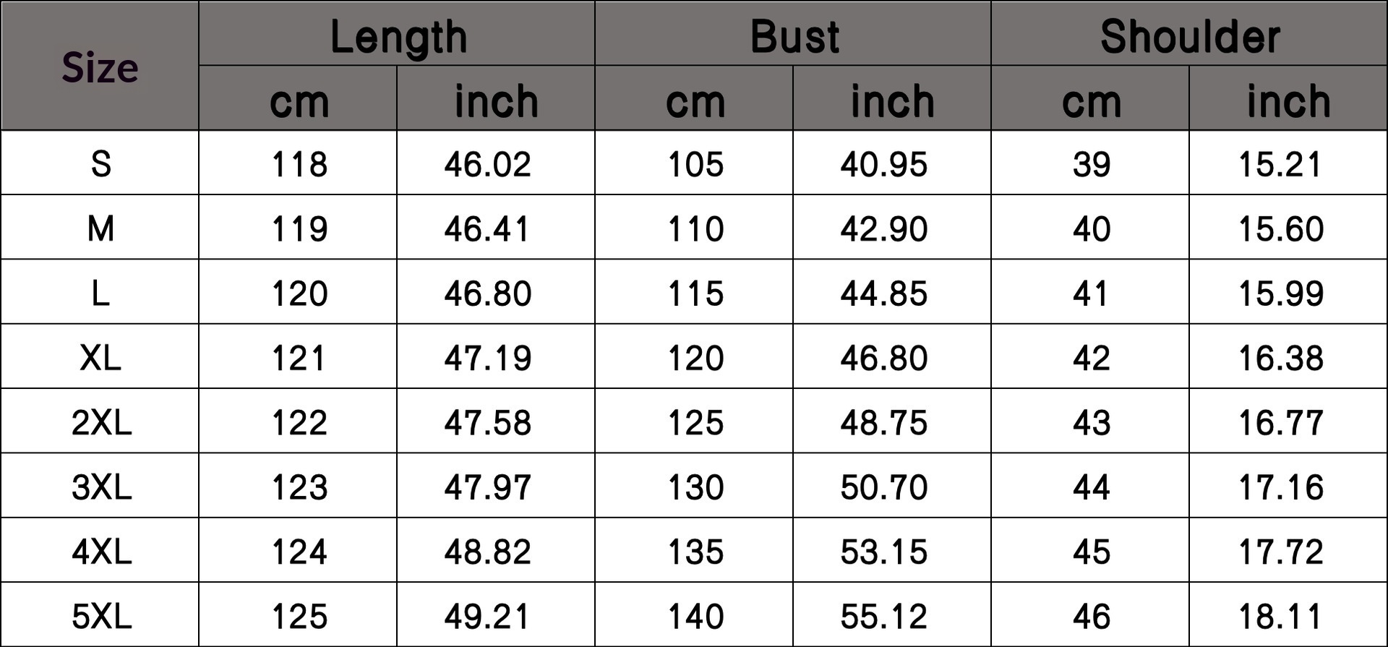Click the 47.19 length inch cell
Viewport: 1388px width, 647px height.
[487, 358]
